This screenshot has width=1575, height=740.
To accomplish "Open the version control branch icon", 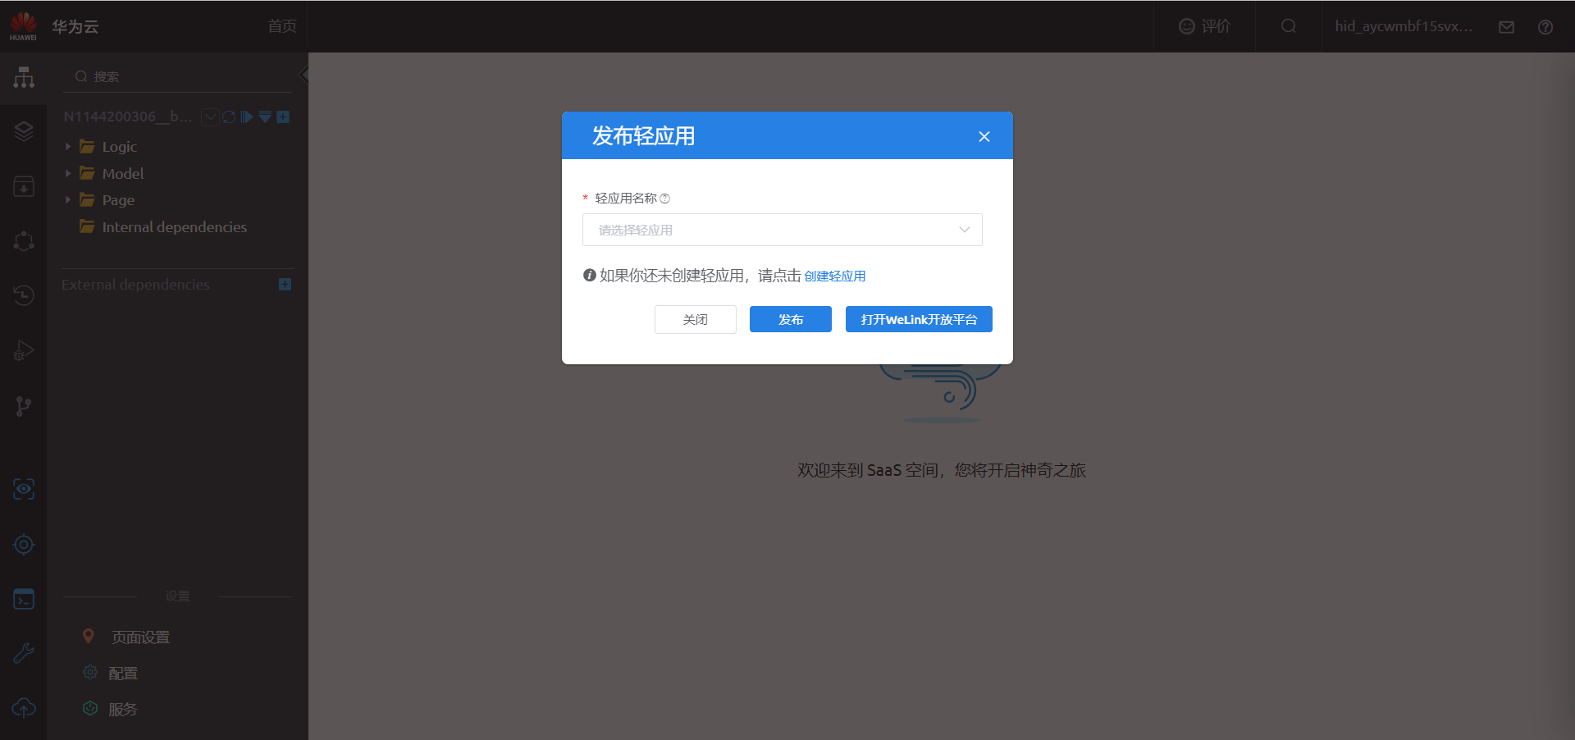I will [x=24, y=406].
